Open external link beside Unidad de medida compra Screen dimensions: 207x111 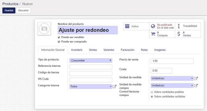pos(196,85)
